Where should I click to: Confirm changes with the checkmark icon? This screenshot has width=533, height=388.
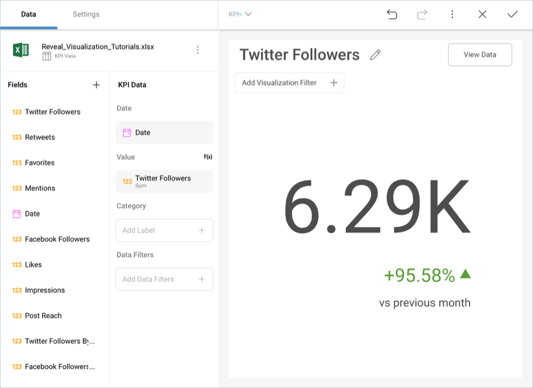click(x=512, y=14)
